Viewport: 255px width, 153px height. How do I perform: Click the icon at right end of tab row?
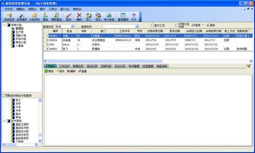(249, 66)
